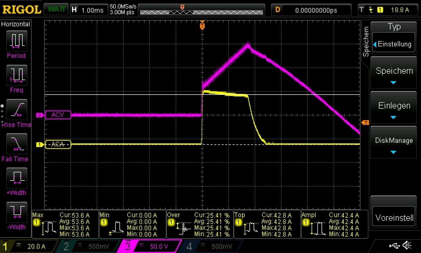Click the Max measurement statistics box

pos(65,224)
